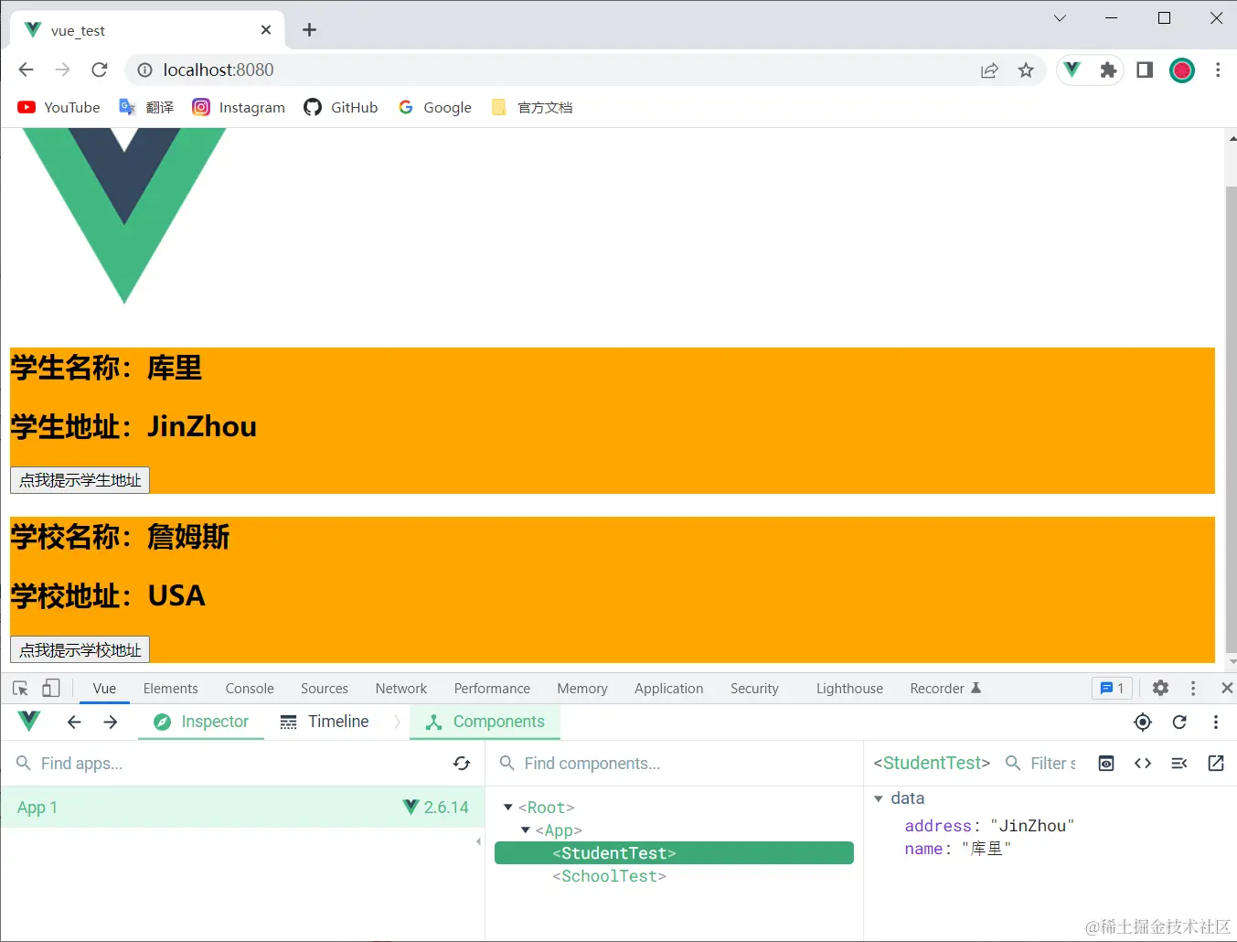This screenshot has height=942, width=1237.
Task: Click the browser back arrow
Action: click(26, 70)
